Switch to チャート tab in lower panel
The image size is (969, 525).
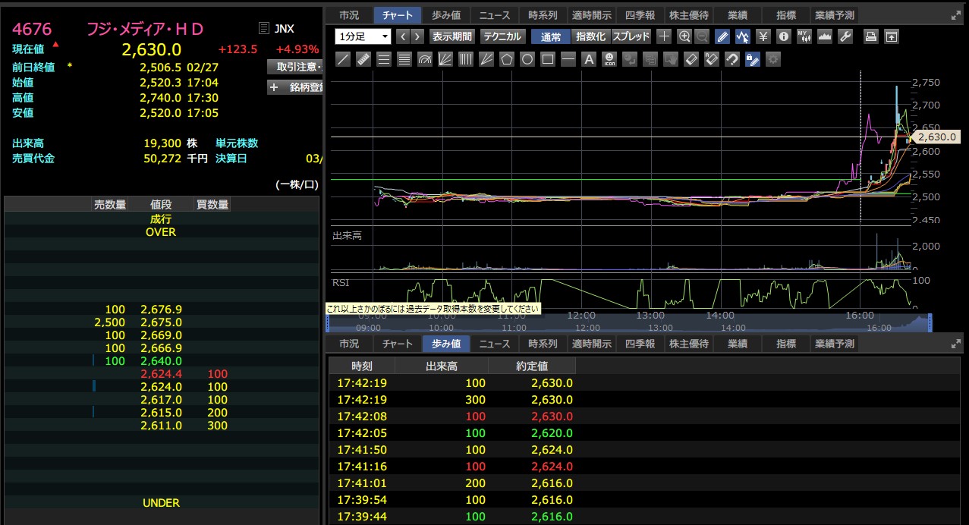[x=398, y=344]
